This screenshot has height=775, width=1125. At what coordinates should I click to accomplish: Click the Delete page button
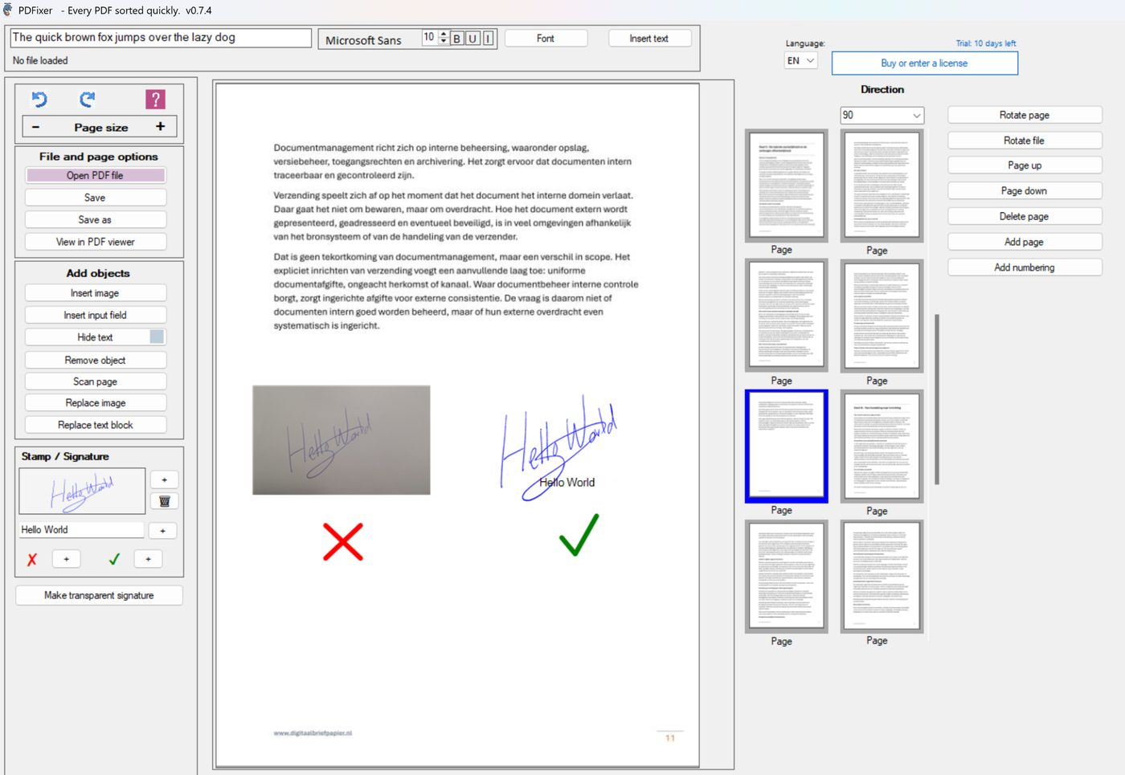pos(1025,217)
